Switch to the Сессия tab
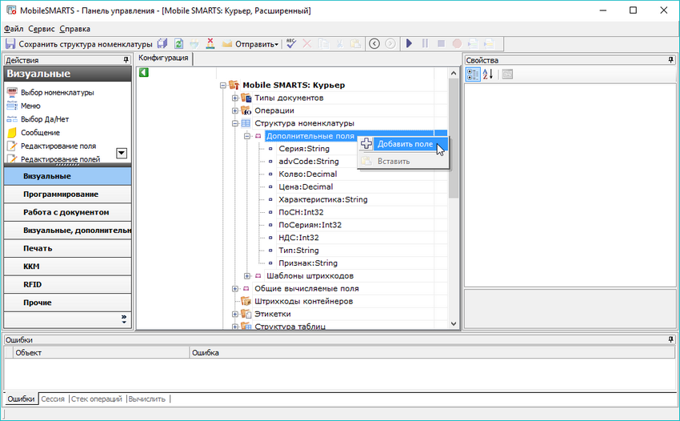Image resolution: width=680 pixels, height=421 pixels. point(53,399)
